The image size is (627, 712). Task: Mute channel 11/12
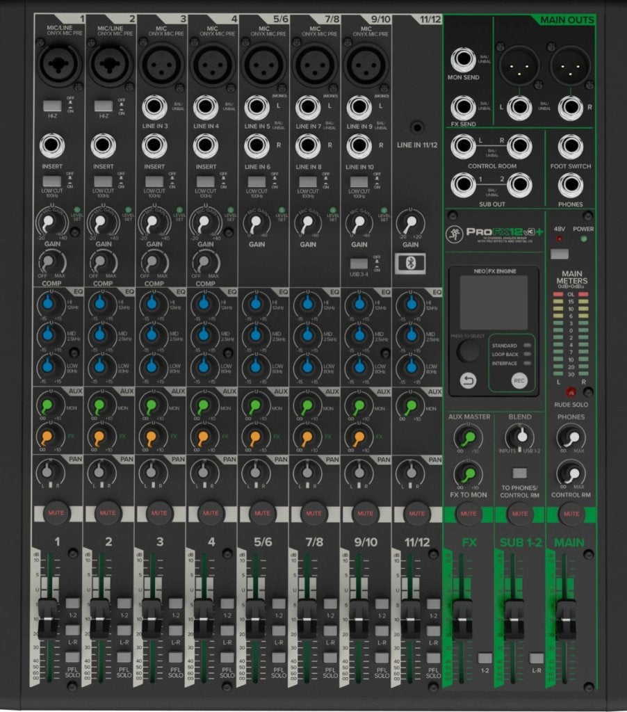coord(417,514)
